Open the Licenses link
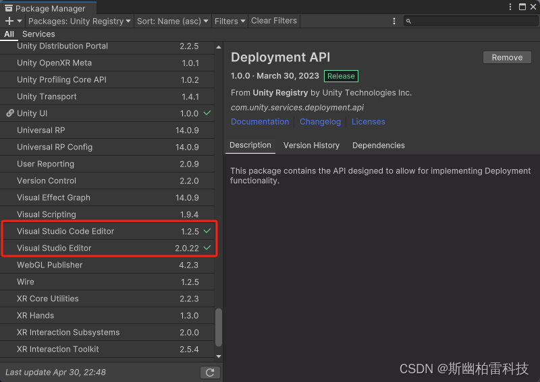 (x=368, y=122)
